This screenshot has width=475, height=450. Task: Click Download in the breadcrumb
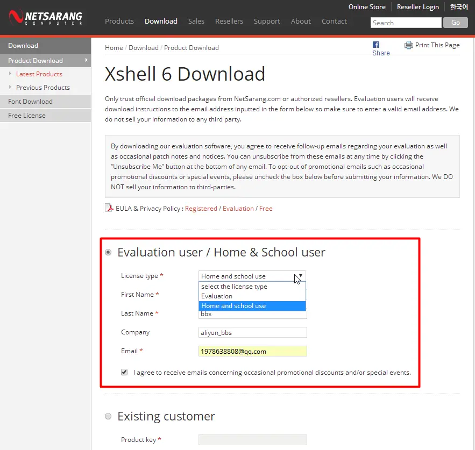click(144, 48)
